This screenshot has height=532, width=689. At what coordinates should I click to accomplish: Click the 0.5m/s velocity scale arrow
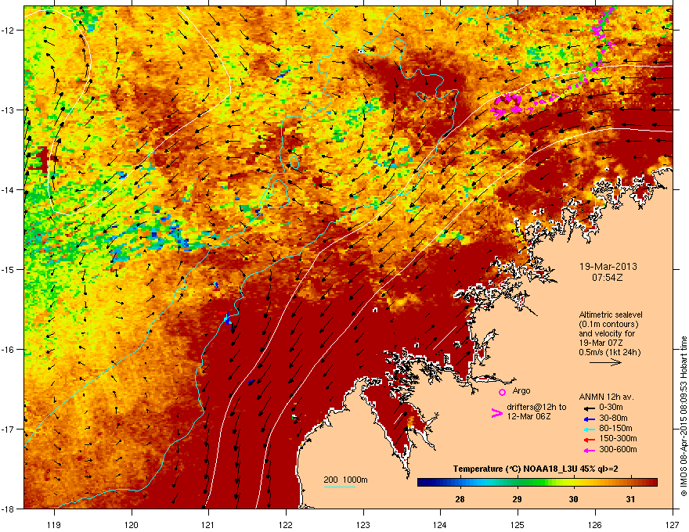click(x=605, y=362)
